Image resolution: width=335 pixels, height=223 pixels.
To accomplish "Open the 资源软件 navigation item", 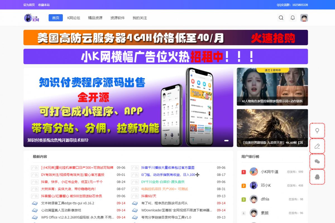I will (118, 18).
